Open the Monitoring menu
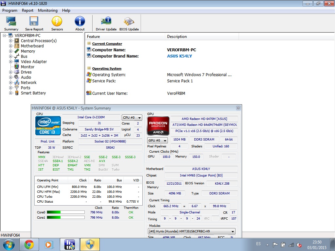335x251 pixels. pos(47,10)
